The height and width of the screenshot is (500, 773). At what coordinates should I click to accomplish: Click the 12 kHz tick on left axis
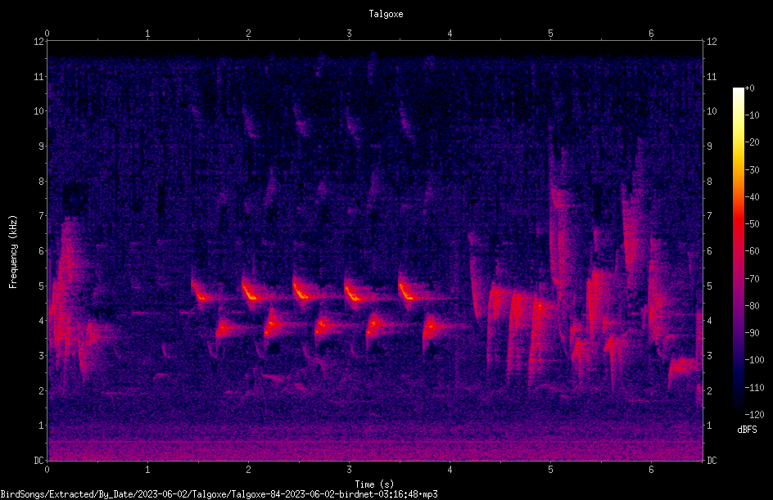(39, 42)
